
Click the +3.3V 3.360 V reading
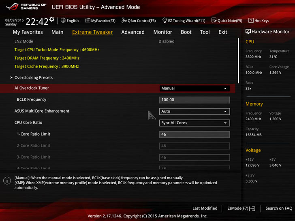(x=251, y=181)
